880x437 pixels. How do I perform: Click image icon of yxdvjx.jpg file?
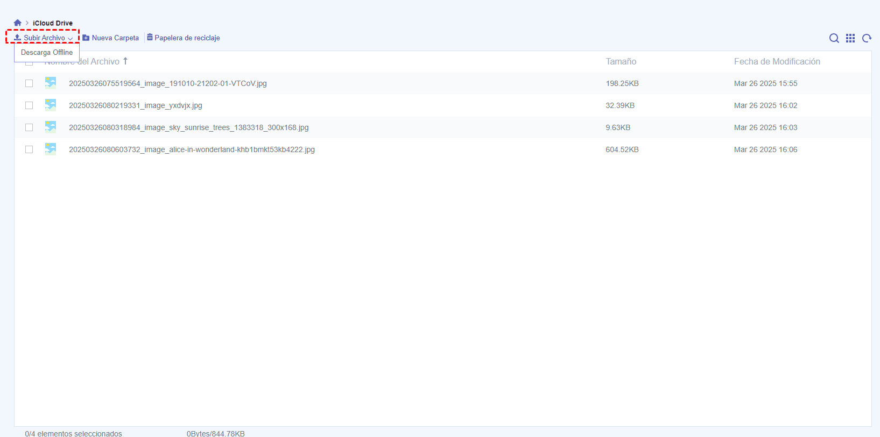pyautogui.click(x=51, y=105)
